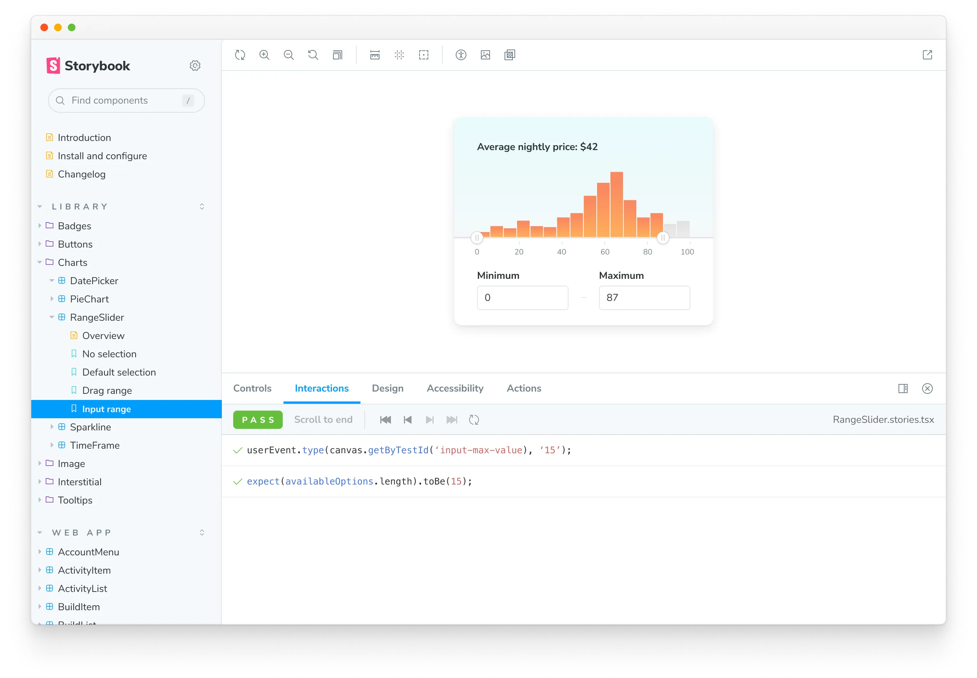The height and width of the screenshot is (678, 977).
Task: Close the addons panel
Action: click(927, 388)
